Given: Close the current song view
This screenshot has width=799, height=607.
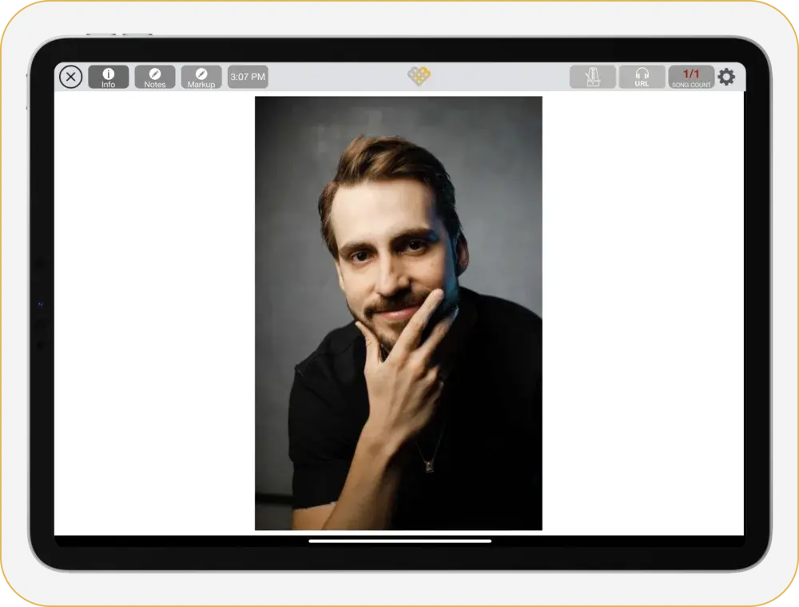Looking at the screenshot, I should click(71, 77).
